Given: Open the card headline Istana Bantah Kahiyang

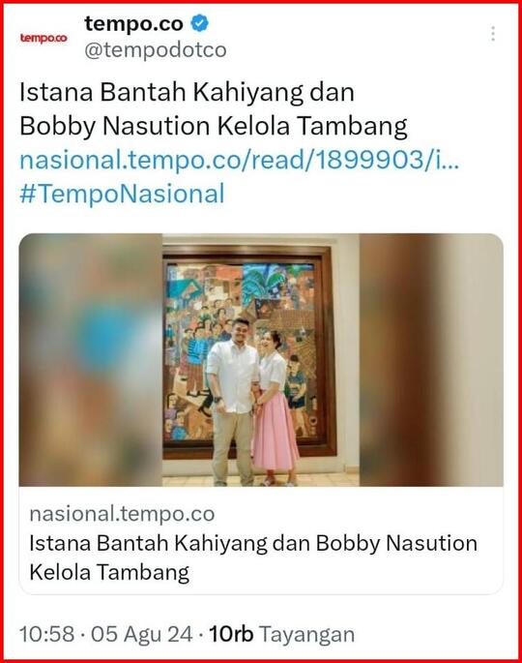Looking at the screenshot, I should pos(253,558).
